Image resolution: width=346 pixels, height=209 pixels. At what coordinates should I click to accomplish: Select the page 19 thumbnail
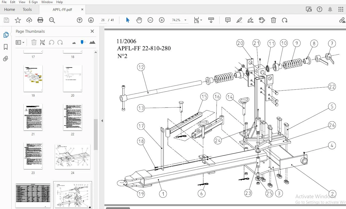[33, 78]
